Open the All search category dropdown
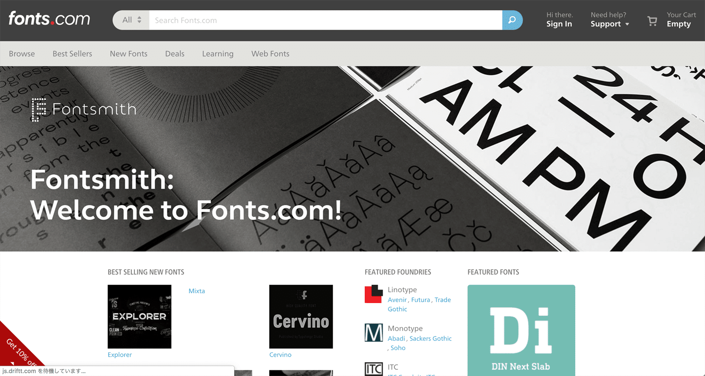The image size is (705, 376). pyautogui.click(x=131, y=20)
